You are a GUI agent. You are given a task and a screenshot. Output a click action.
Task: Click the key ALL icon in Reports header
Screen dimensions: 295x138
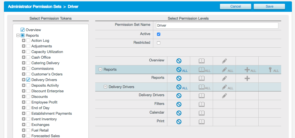point(270,70)
